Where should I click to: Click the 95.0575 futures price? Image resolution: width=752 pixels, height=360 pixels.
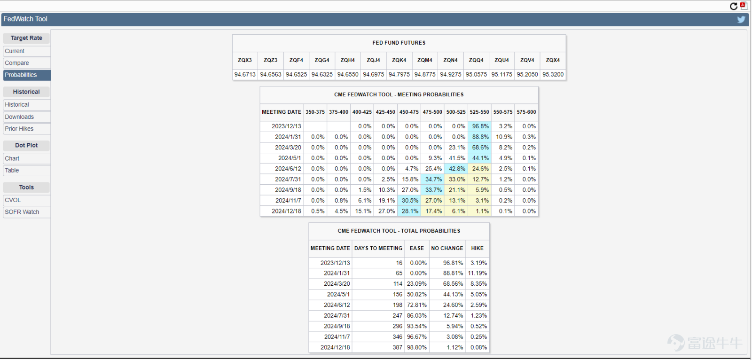click(476, 75)
